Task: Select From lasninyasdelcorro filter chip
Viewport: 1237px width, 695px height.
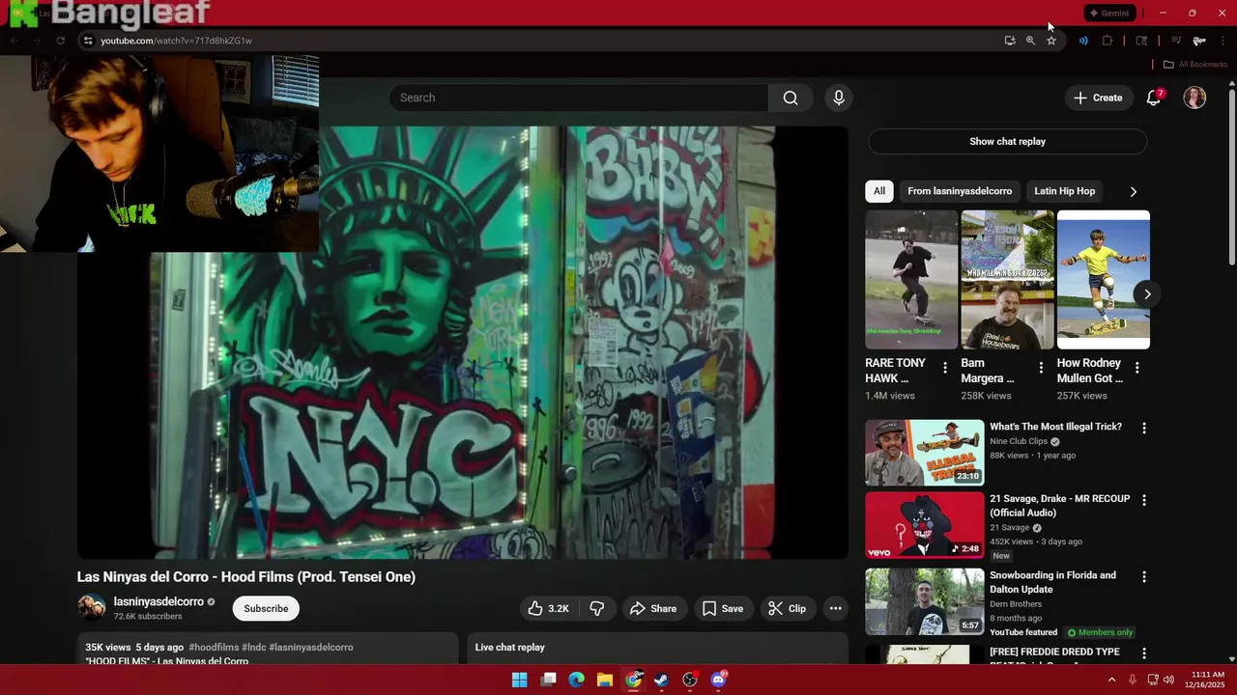Action: (x=960, y=191)
